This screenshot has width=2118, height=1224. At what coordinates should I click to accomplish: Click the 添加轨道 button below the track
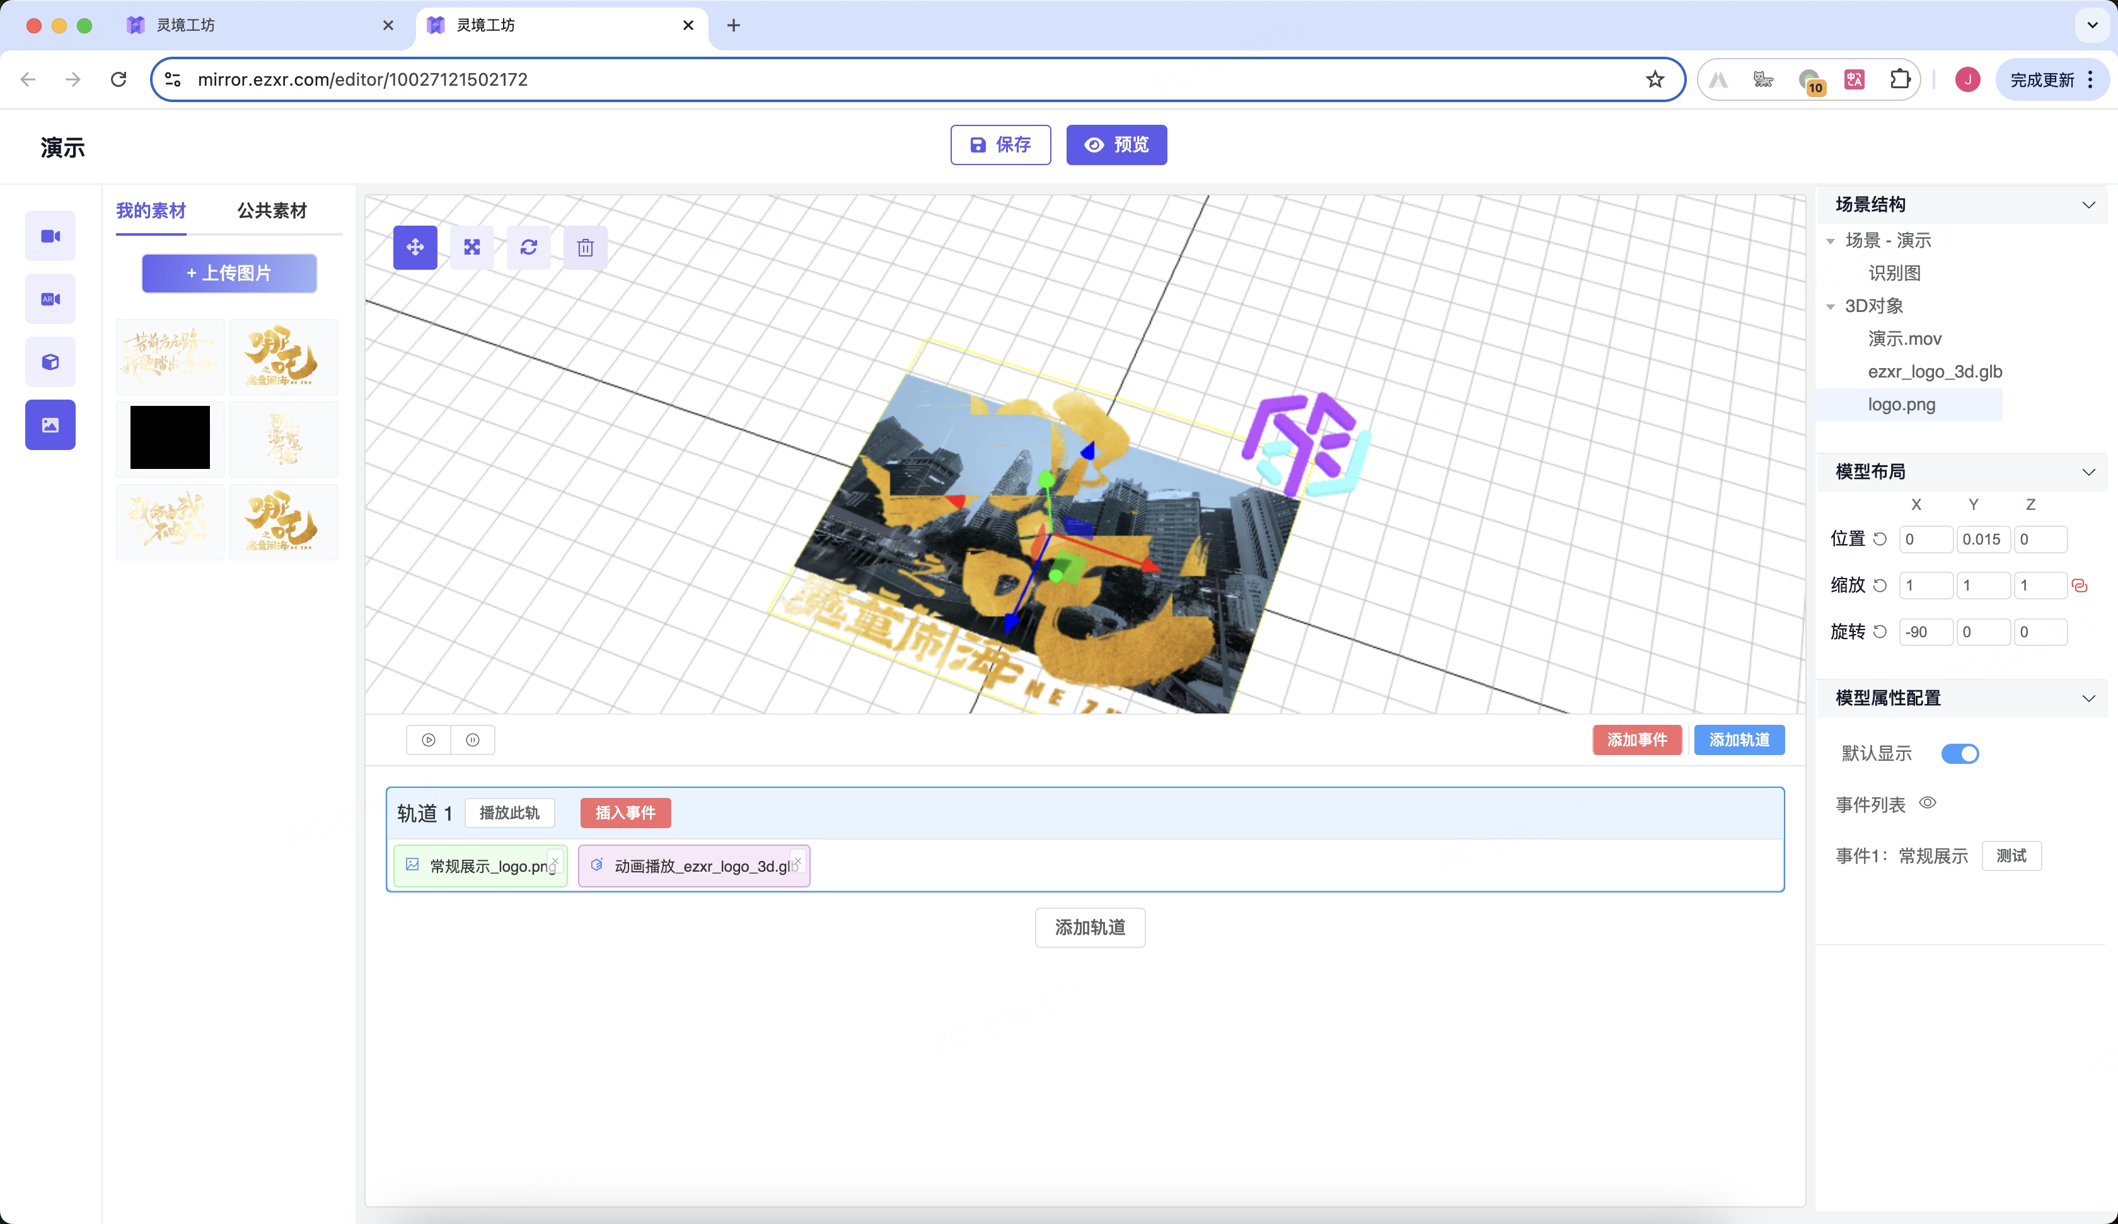(x=1090, y=927)
